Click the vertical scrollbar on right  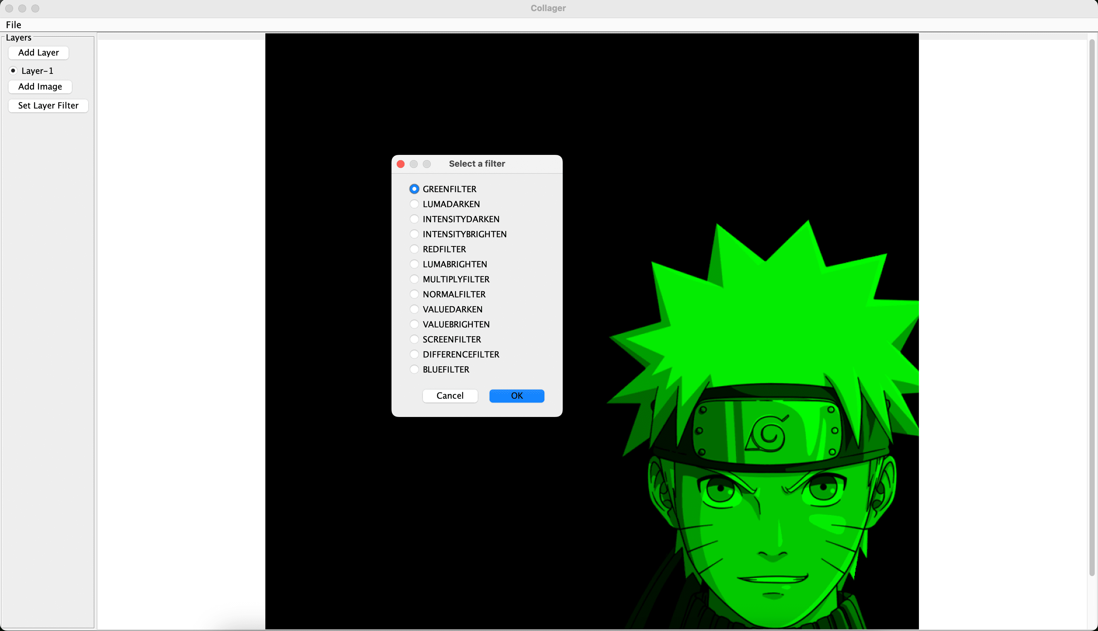tap(1092, 308)
